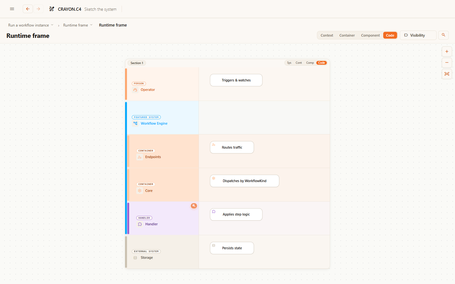Click orange zoom icon on Handler row
The image size is (455, 284).
[194, 206]
